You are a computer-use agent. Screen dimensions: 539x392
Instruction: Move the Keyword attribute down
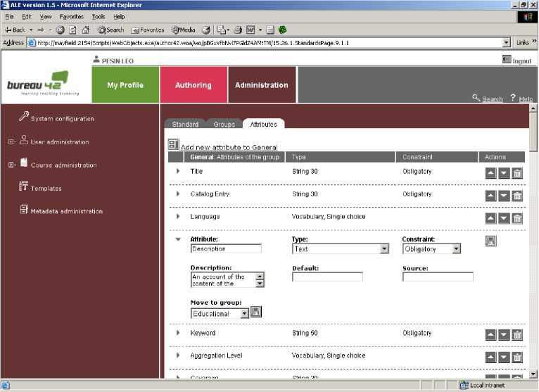pos(504,334)
